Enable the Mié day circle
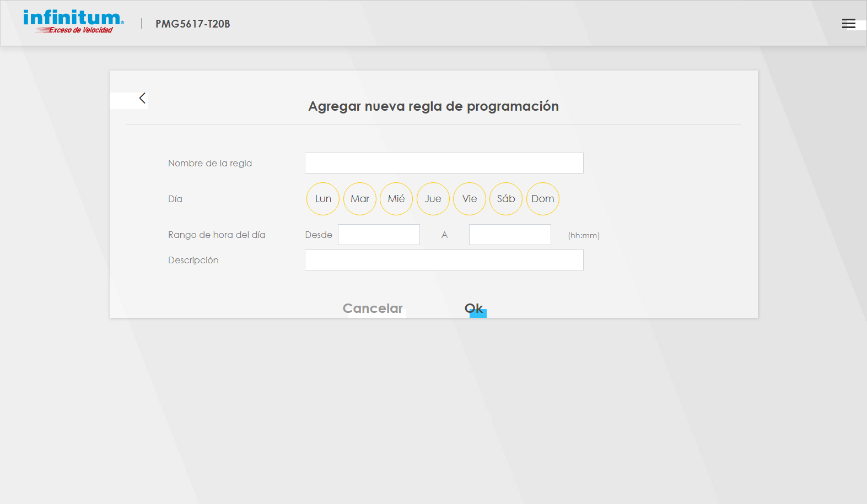Screen dimensions: 867x504 click(396, 199)
